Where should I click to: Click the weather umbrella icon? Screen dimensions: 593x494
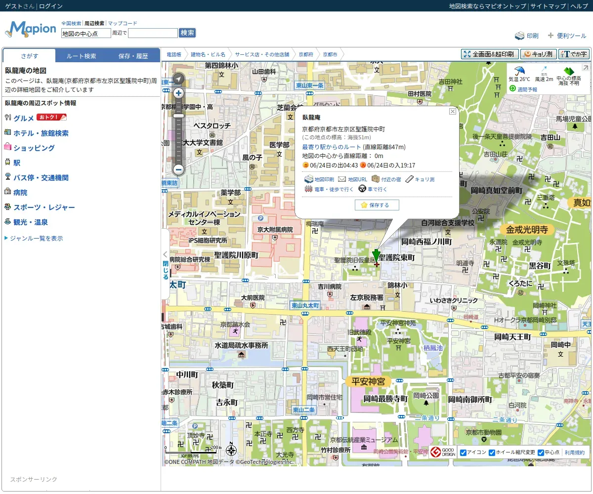[x=519, y=72]
